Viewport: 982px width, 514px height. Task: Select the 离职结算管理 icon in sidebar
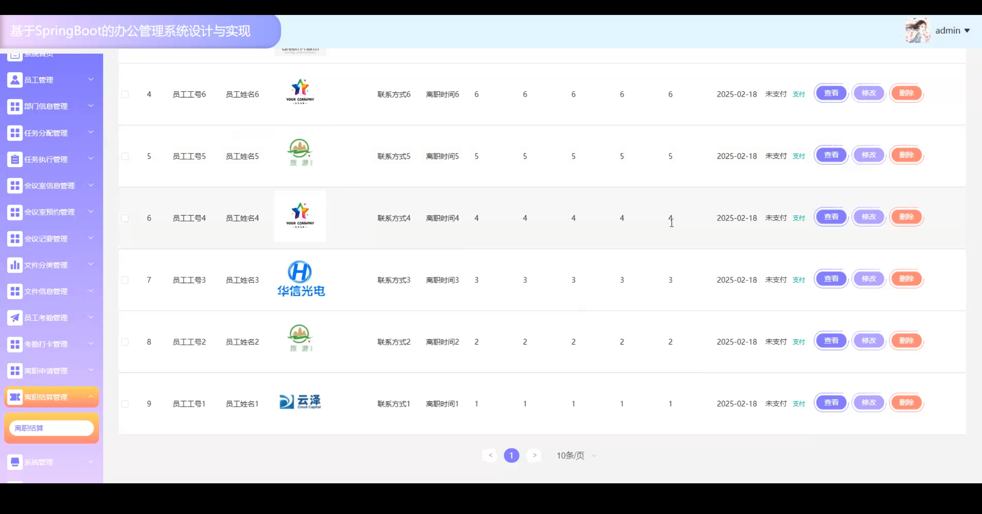tap(15, 397)
